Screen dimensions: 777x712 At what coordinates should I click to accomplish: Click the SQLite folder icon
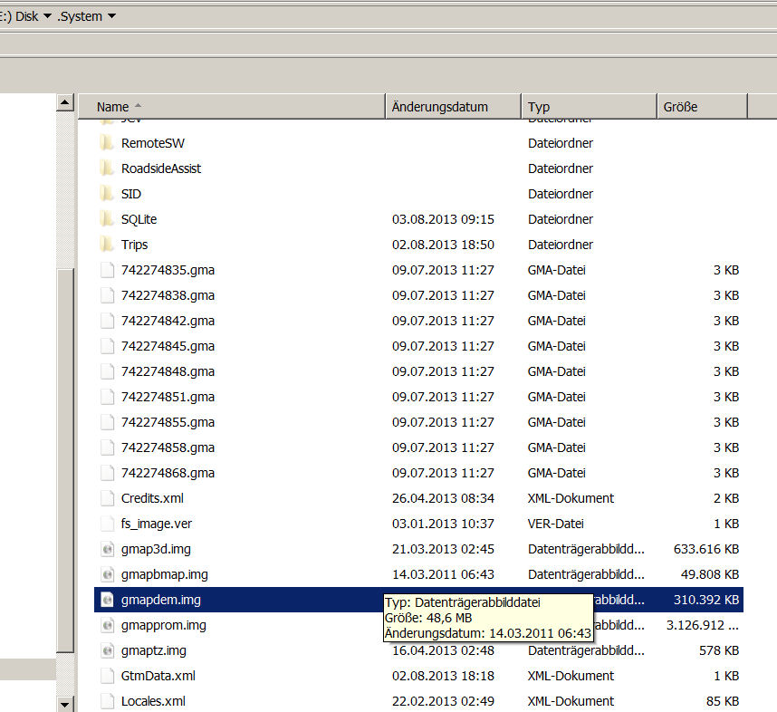pyautogui.click(x=106, y=219)
